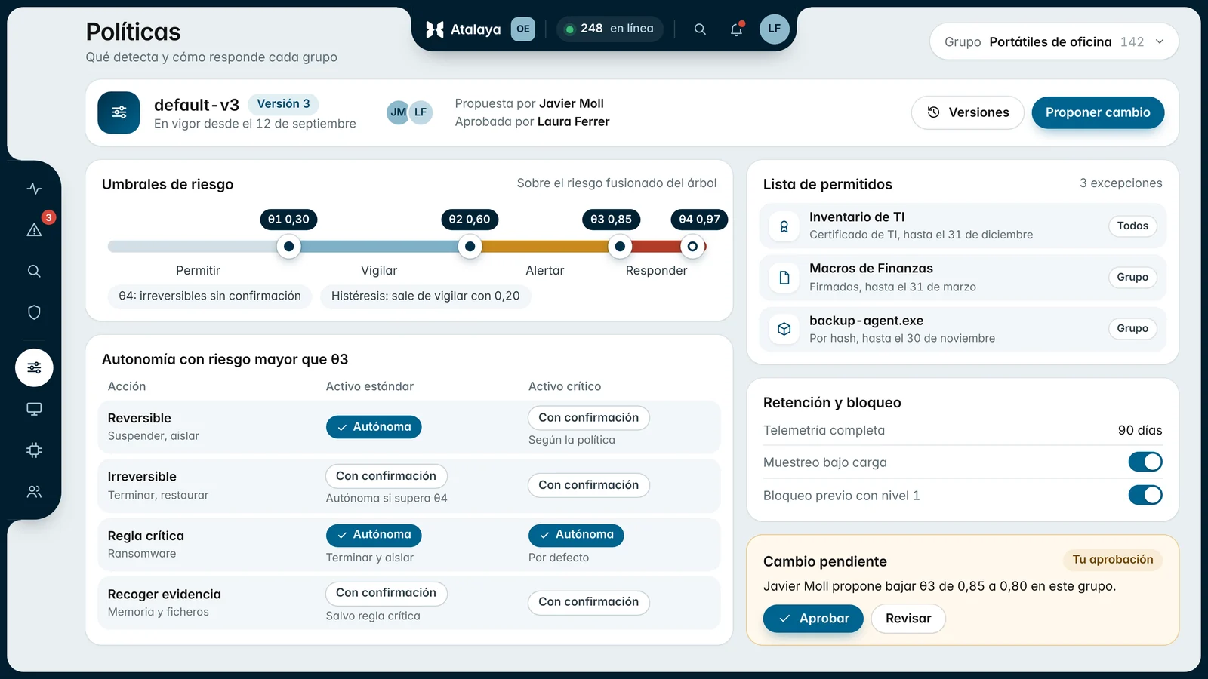
Task: Toggle Autónoma for Reversible standard asset
Action: 374,427
